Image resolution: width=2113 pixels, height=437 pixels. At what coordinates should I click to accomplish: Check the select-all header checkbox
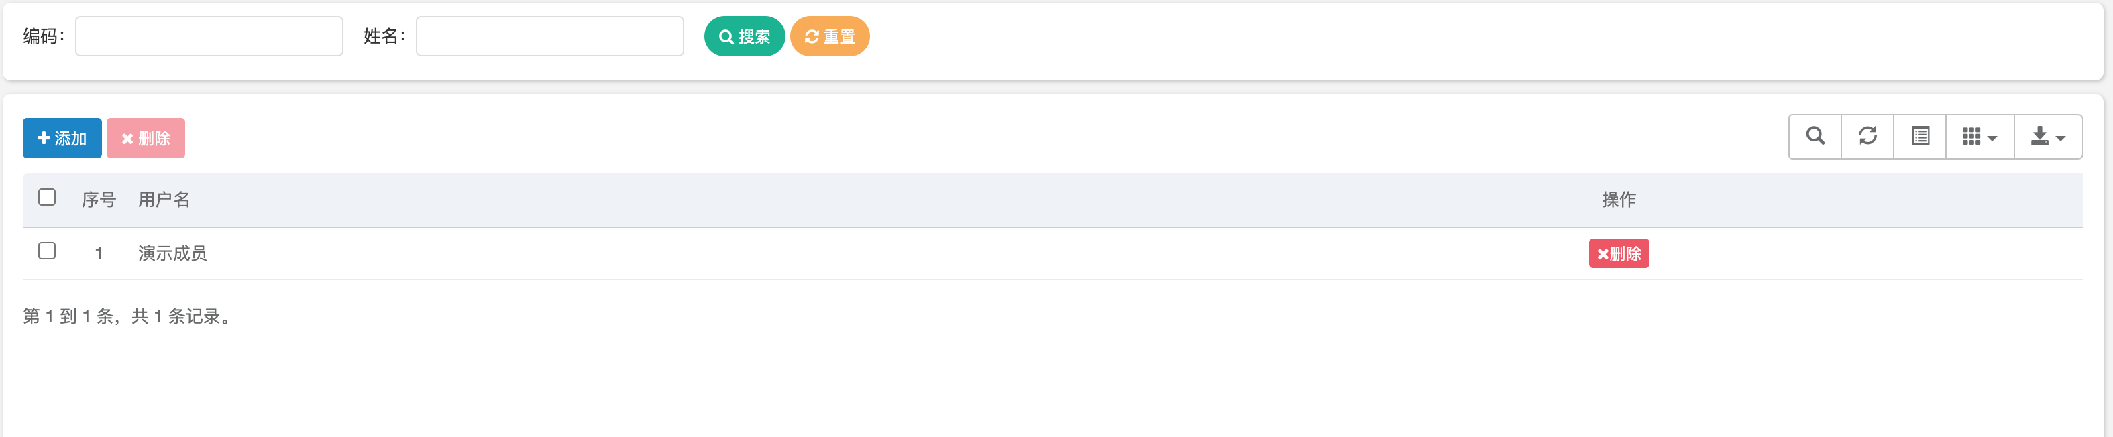(x=47, y=198)
